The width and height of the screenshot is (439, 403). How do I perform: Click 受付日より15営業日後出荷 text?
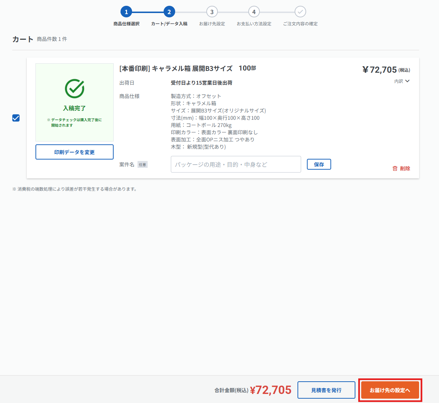tap(202, 83)
